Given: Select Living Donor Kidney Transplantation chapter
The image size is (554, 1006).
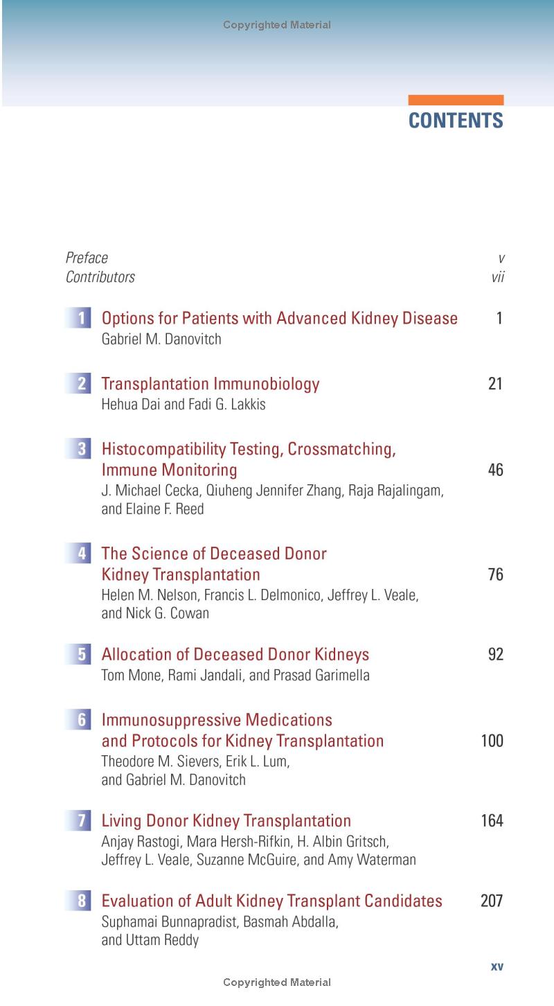Looking at the screenshot, I should point(226,821).
